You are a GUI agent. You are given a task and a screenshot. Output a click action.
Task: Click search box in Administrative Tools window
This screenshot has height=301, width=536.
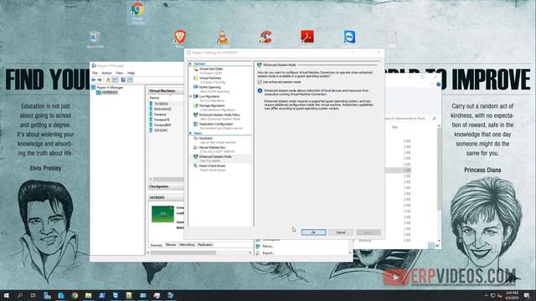click(410, 119)
